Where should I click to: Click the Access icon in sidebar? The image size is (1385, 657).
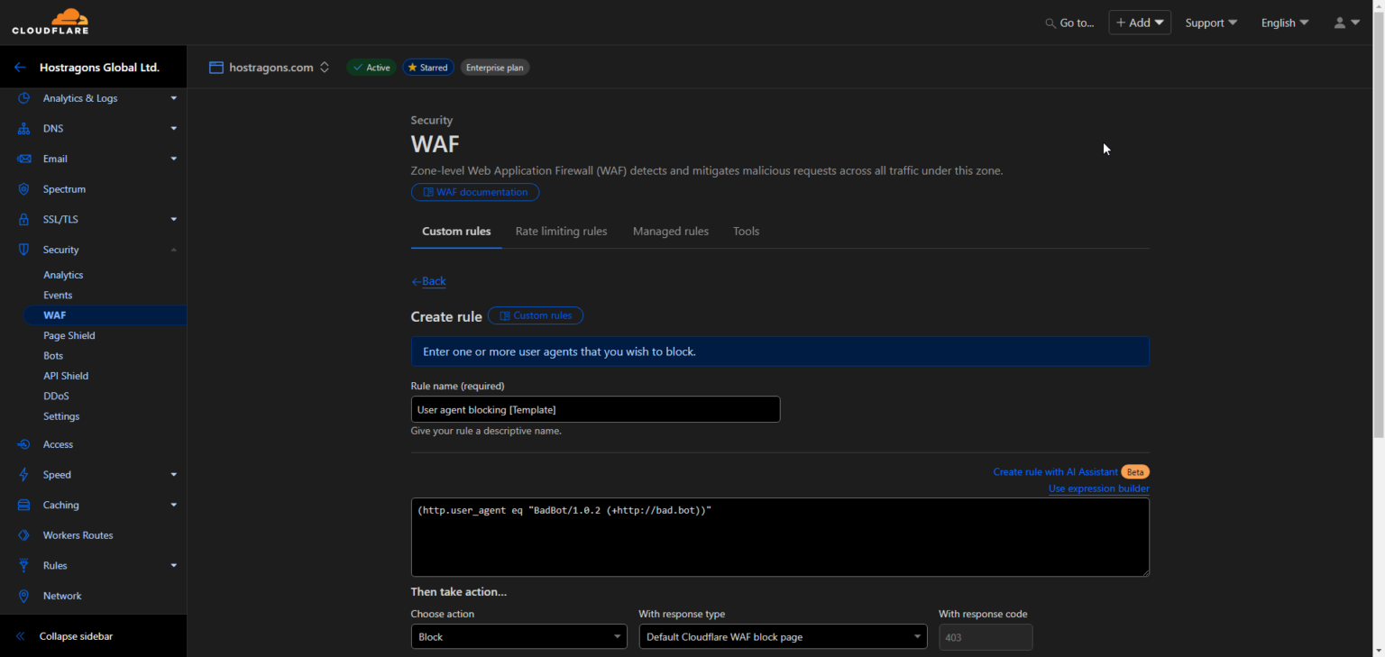(24, 444)
